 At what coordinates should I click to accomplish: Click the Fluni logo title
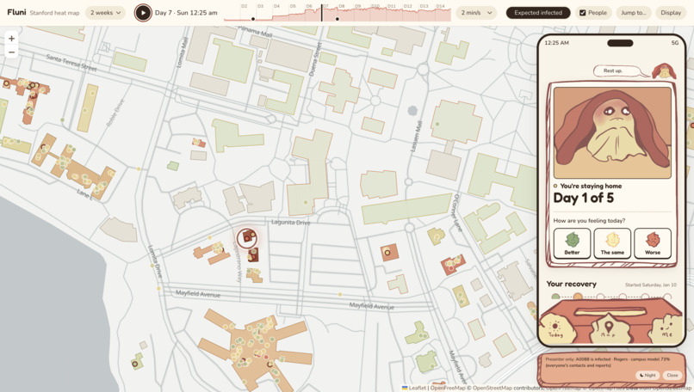16,12
